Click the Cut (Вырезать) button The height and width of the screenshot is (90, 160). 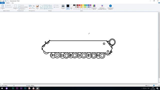click(x=8, y=5)
